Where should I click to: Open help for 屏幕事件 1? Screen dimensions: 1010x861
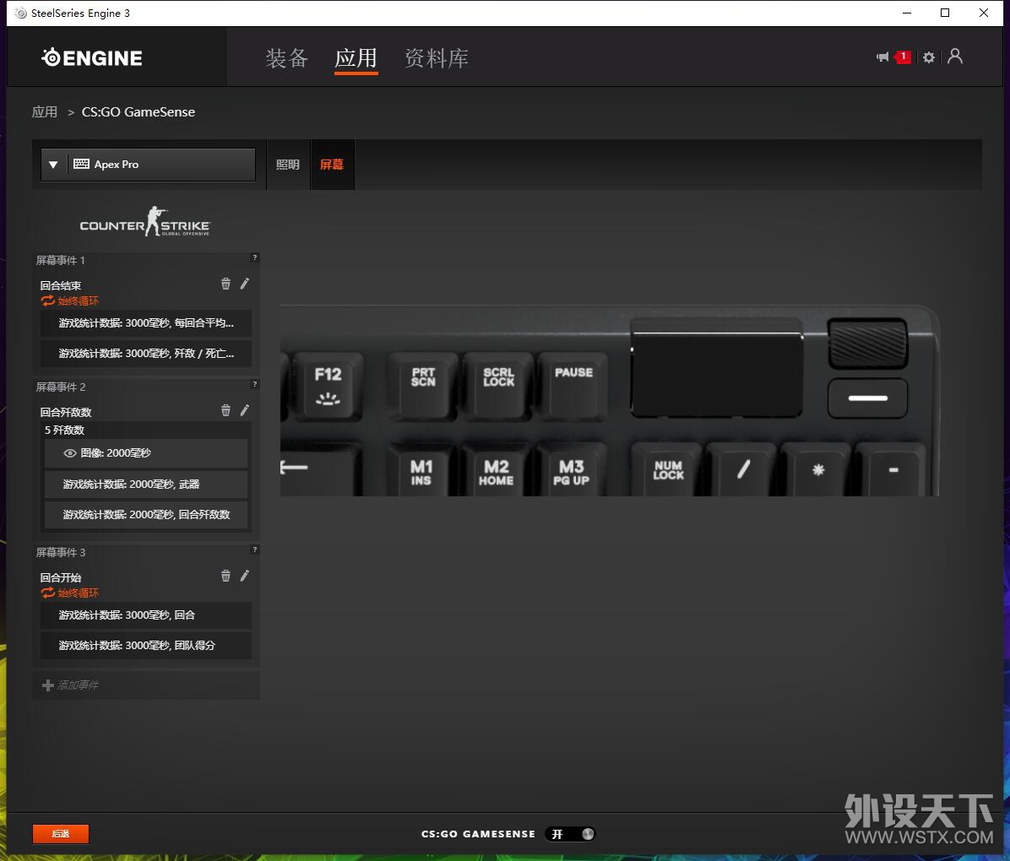click(255, 257)
